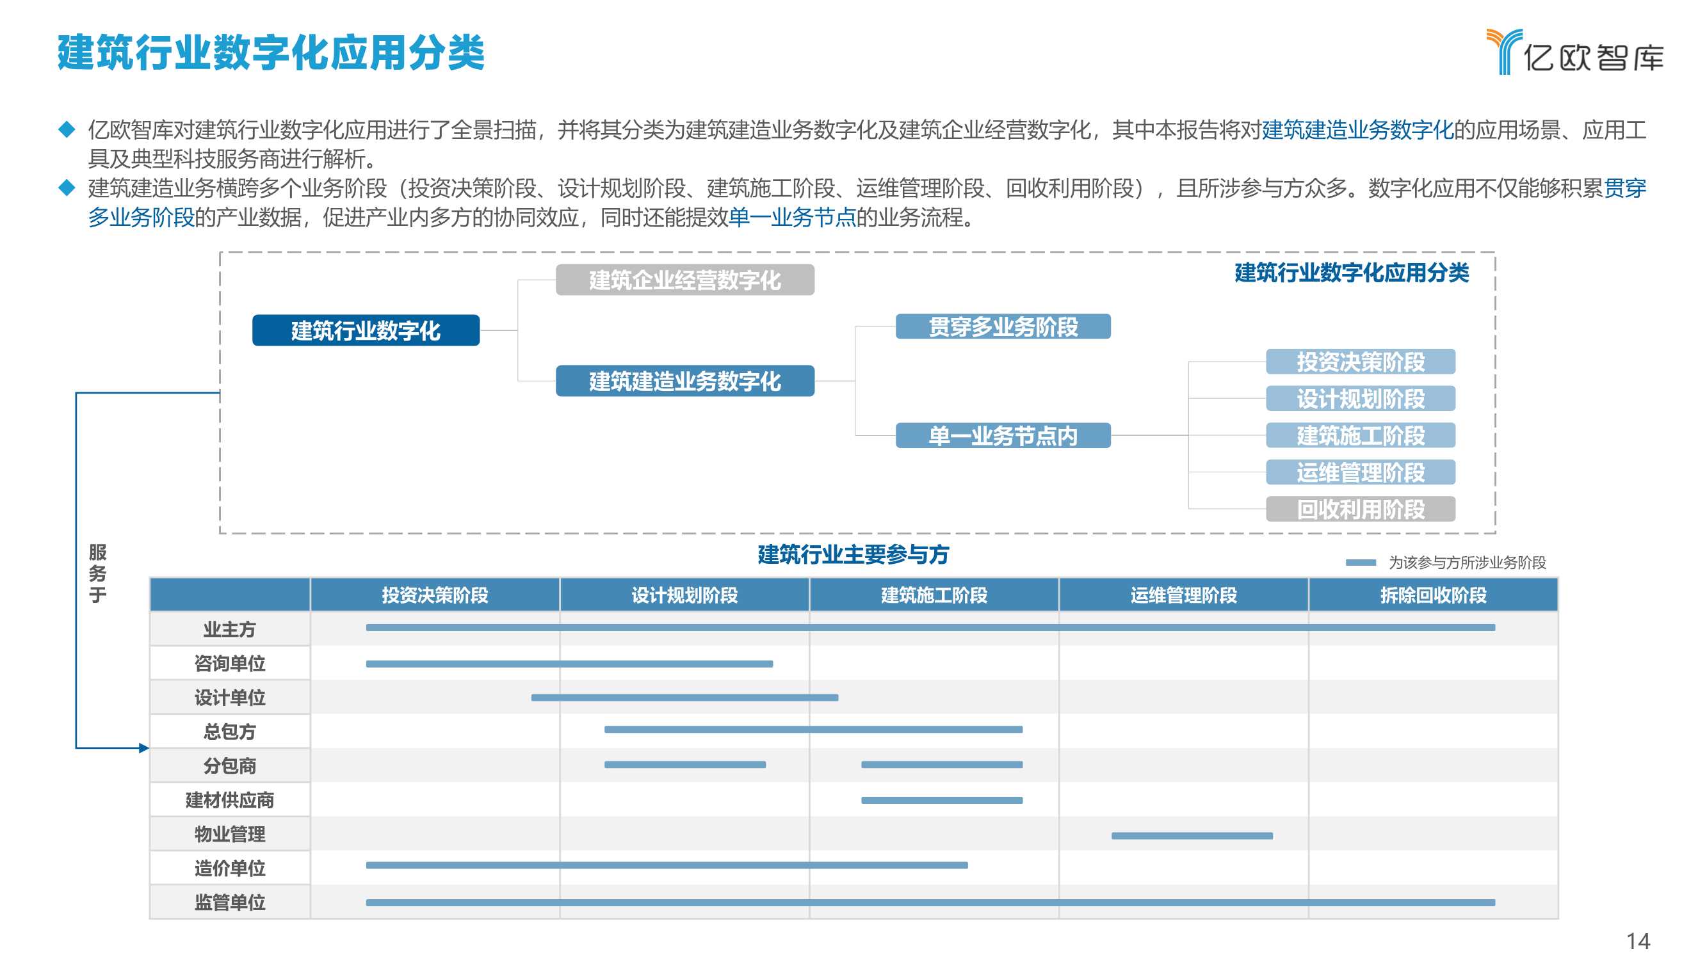Click the 设计规划阶段 table column header
This screenshot has width=1707, height=960.
[684, 595]
